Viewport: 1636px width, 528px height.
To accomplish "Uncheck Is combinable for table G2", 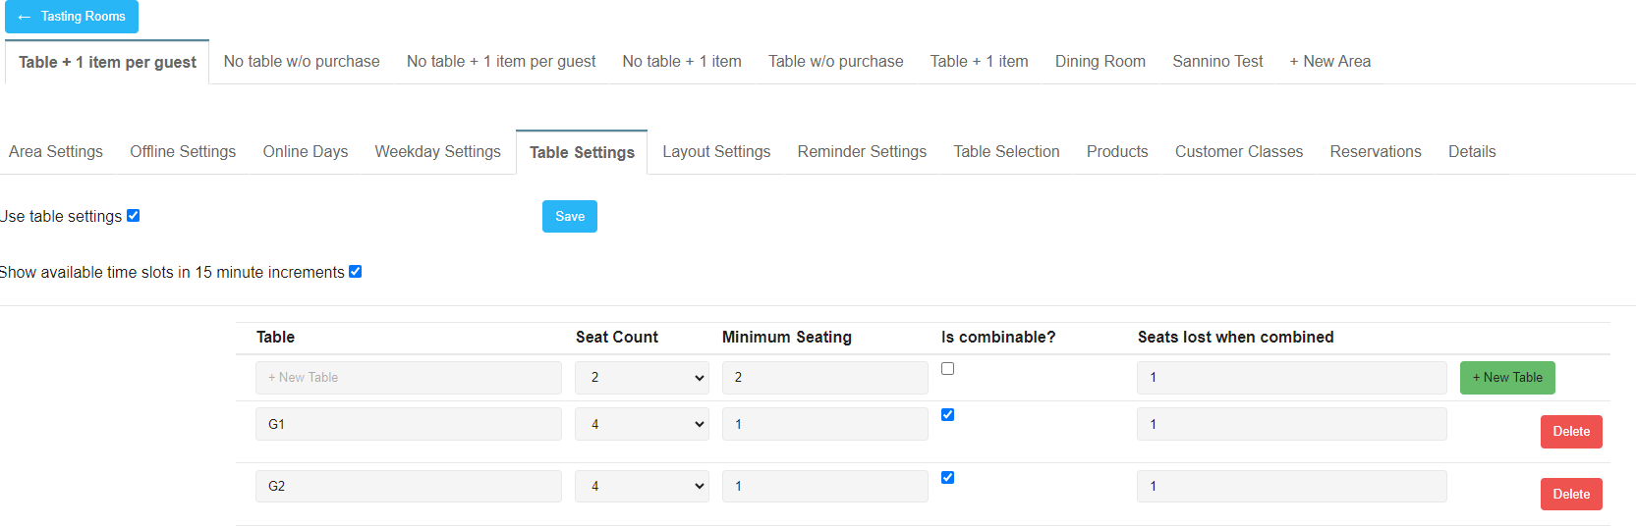I will click(x=947, y=478).
